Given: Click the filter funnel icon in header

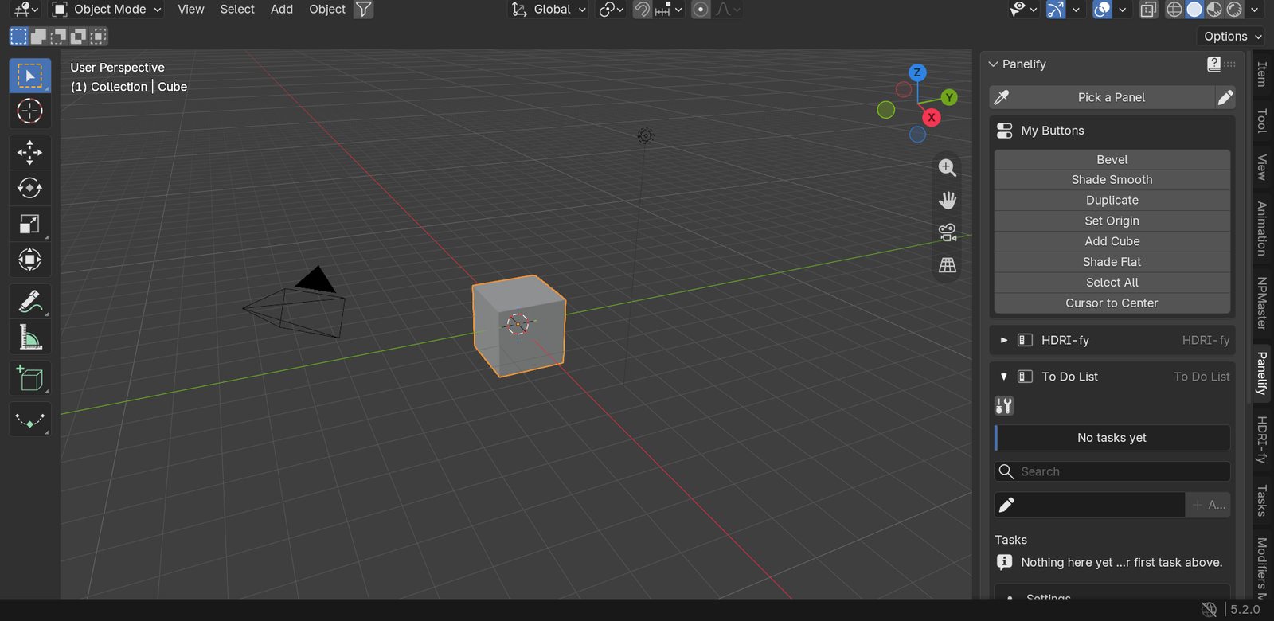Looking at the screenshot, I should [363, 10].
